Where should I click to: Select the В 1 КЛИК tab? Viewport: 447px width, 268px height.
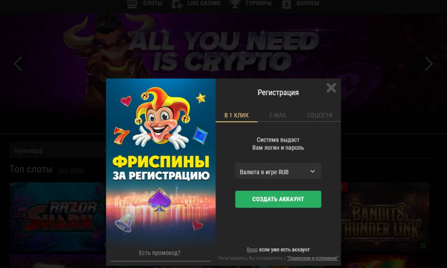click(236, 115)
